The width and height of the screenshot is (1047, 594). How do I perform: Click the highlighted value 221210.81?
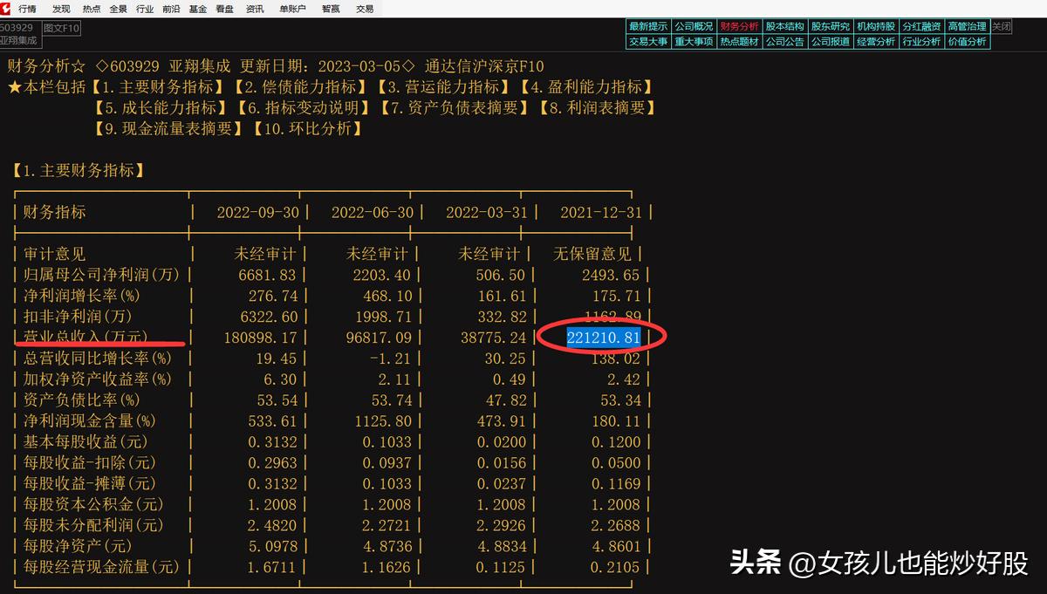[x=604, y=337]
